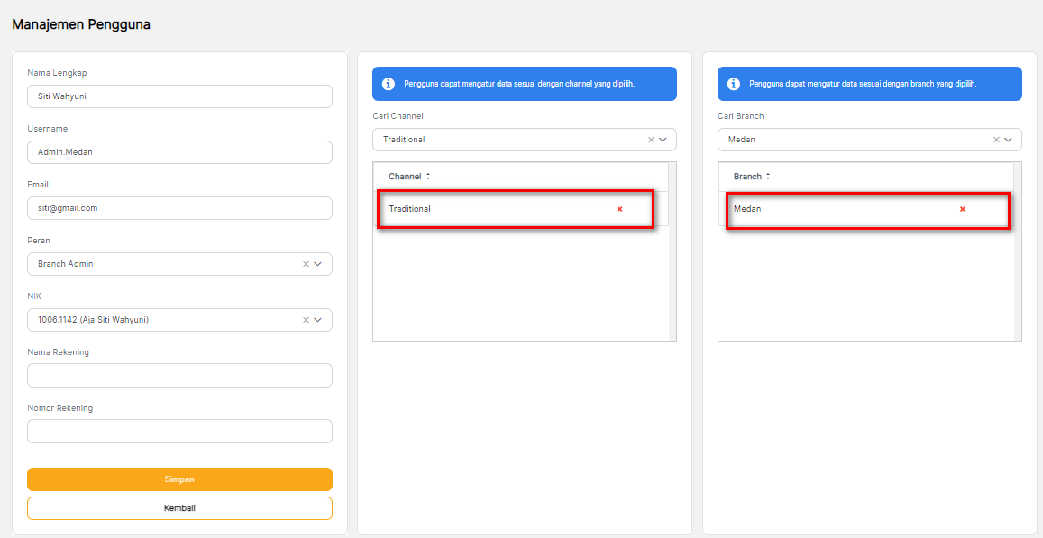Click the channel info circle icon
Image resolution: width=1043 pixels, height=538 pixels.
point(389,84)
